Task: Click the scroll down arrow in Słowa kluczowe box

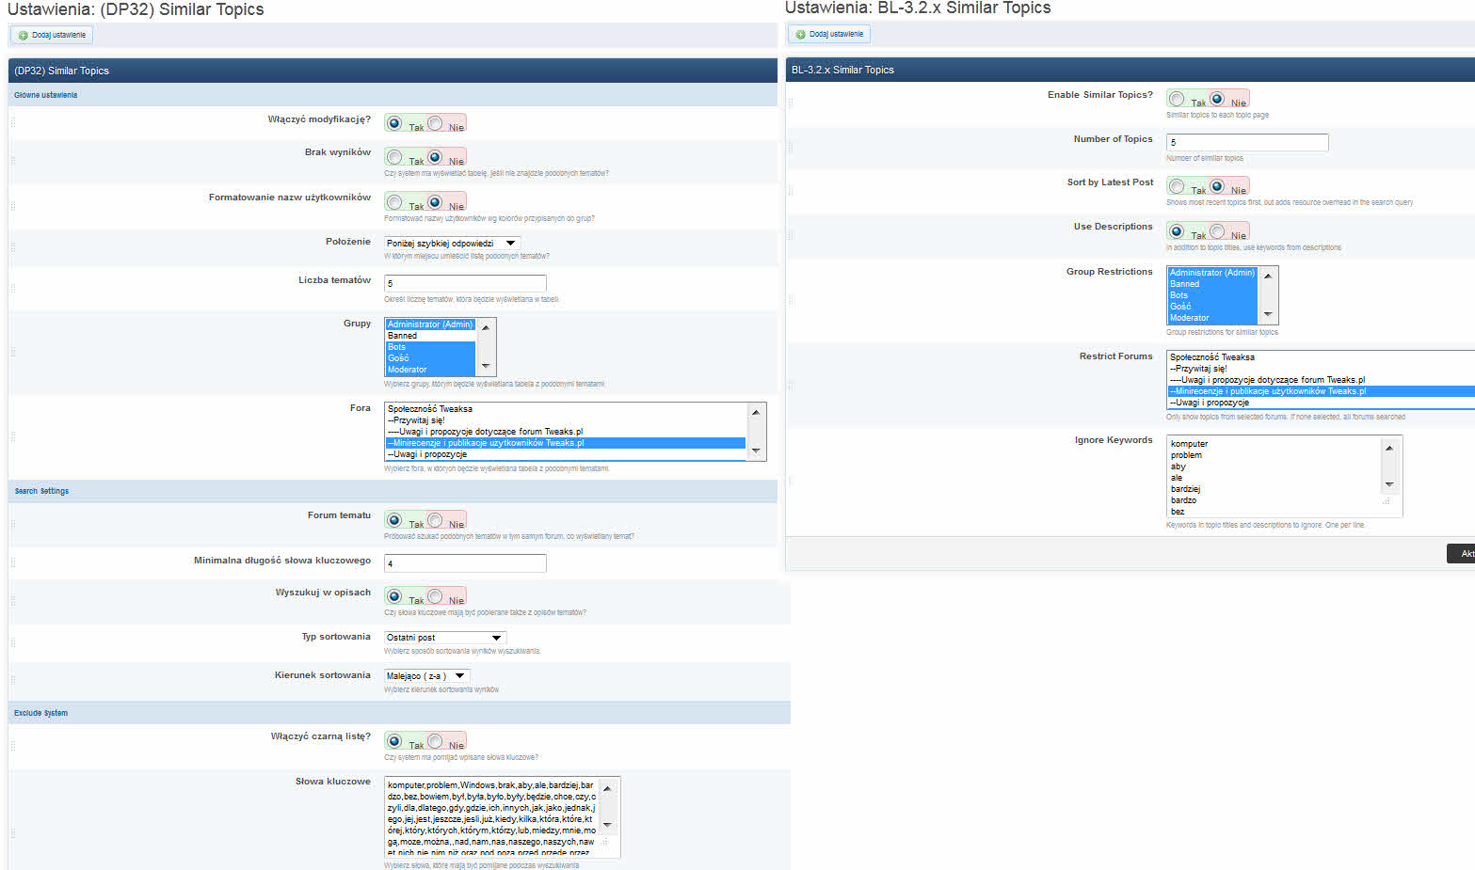Action: pyautogui.click(x=607, y=825)
